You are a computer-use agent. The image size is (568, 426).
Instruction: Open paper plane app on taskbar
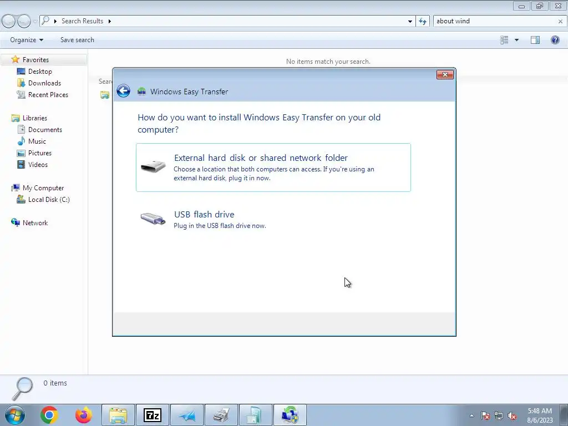(x=187, y=415)
